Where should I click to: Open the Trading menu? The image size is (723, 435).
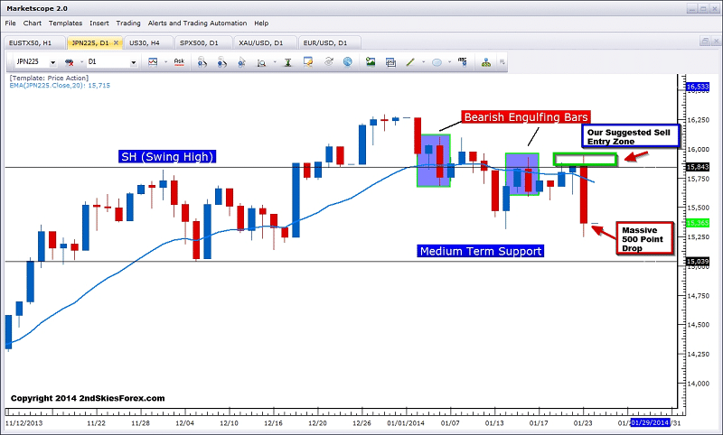click(x=128, y=23)
